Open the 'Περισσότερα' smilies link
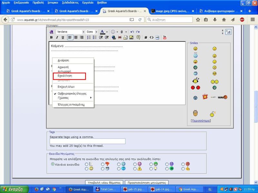Image resolution: width=258 pixels, height=193 pixels. [201, 121]
